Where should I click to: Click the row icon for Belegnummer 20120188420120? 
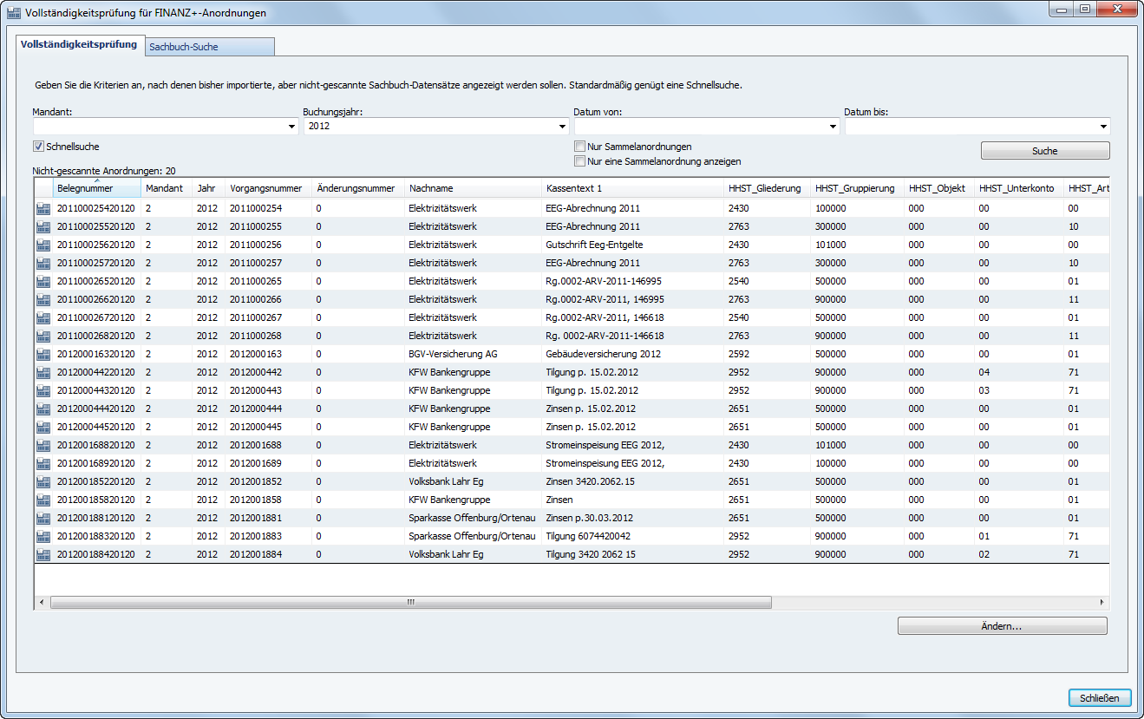pos(43,554)
